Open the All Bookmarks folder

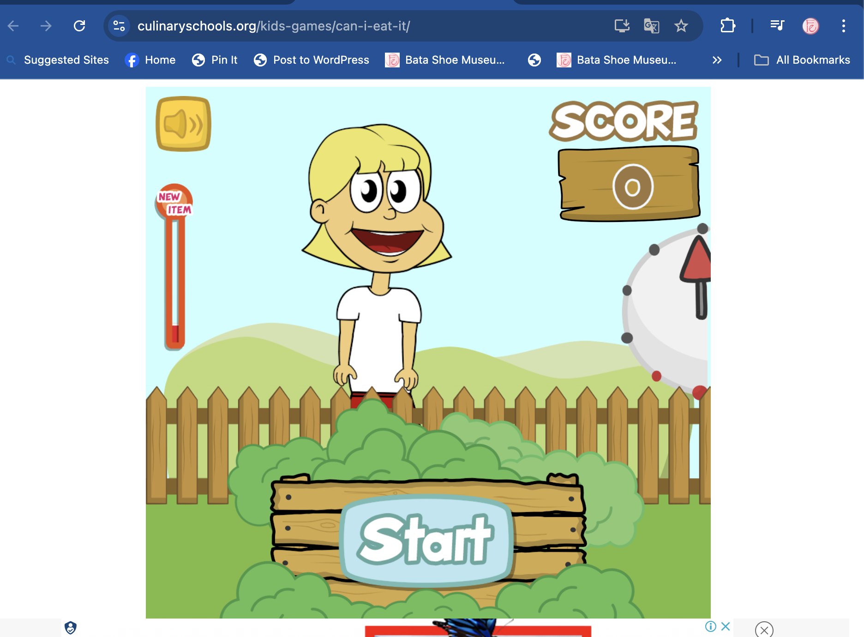pos(802,60)
